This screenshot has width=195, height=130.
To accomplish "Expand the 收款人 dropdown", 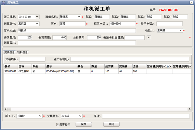I will point(180,30).
